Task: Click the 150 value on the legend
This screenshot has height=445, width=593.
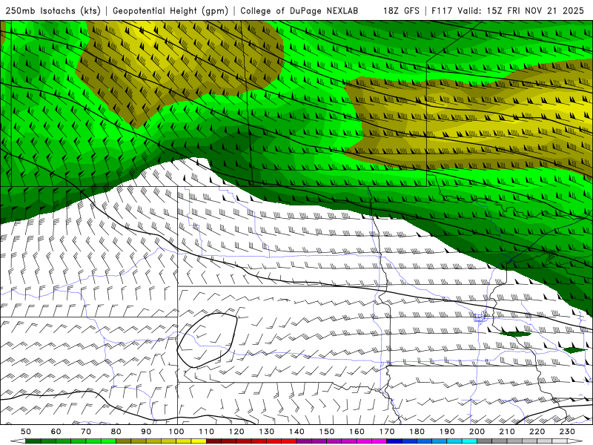Action: [327, 432]
